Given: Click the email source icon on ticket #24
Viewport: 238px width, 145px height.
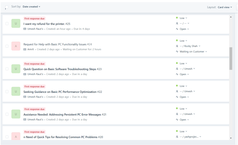Looking at the screenshot, I should [x=25, y=49].
